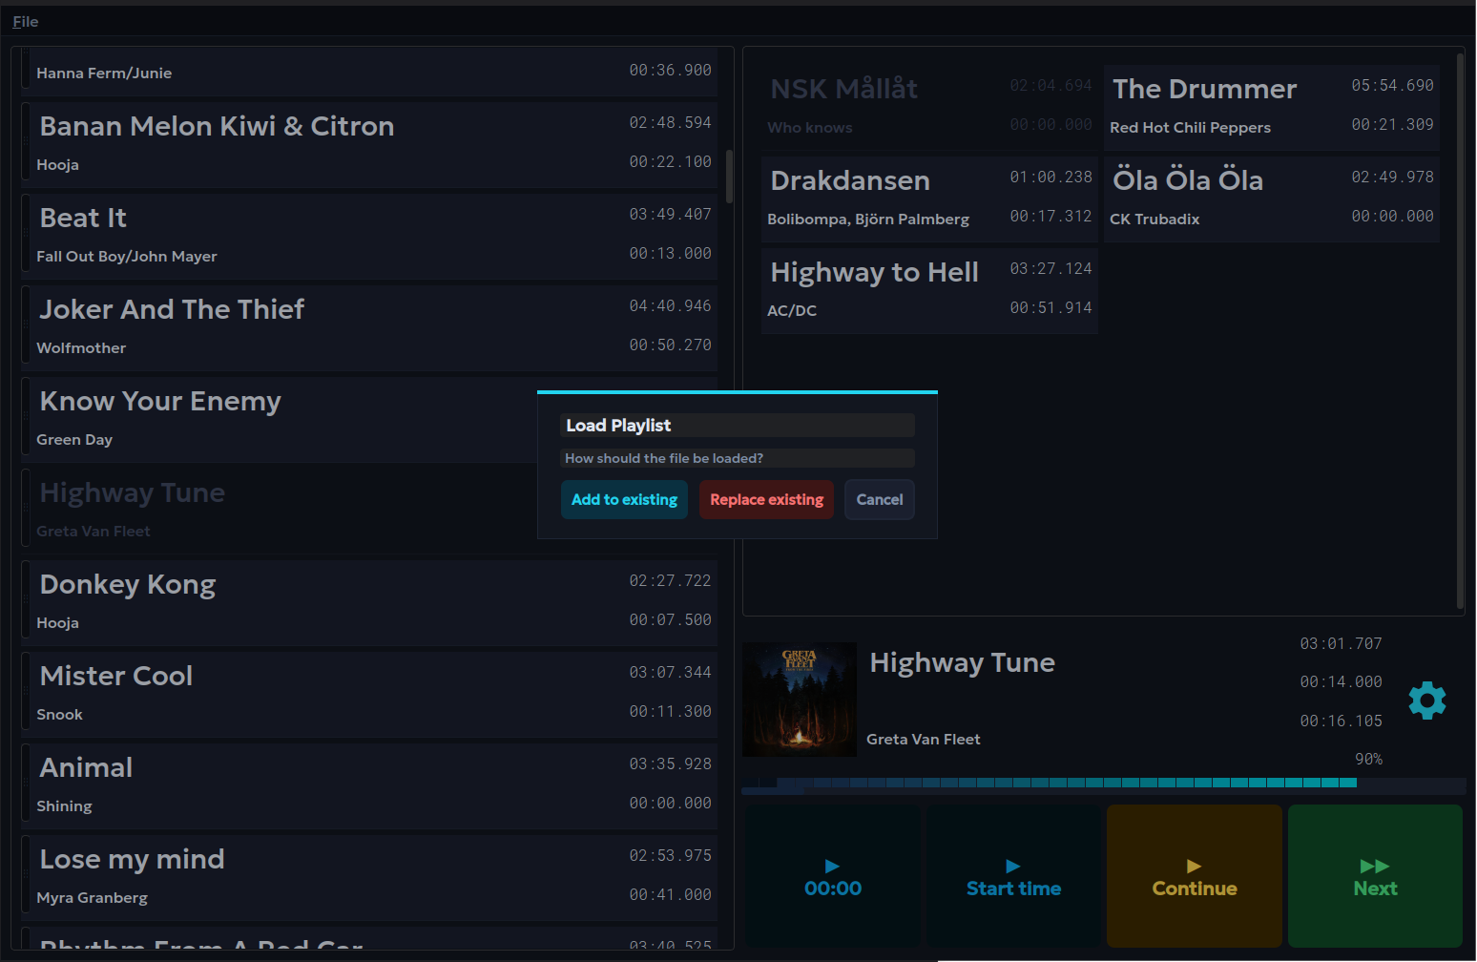Image resolution: width=1477 pixels, height=962 pixels.
Task: Click the left playlist scrollbar
Action: pos(729,177)
